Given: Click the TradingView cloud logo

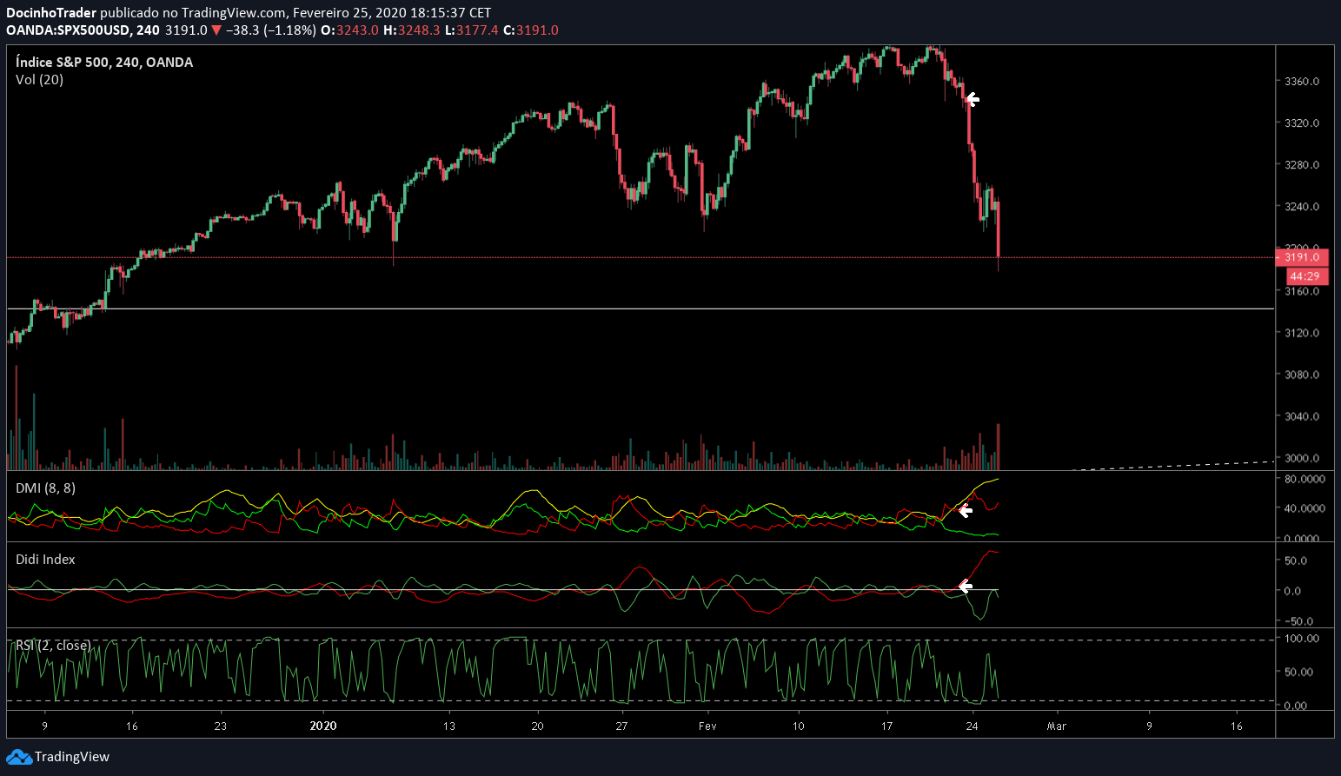Looking at the screenshot, I should point(19,757).
